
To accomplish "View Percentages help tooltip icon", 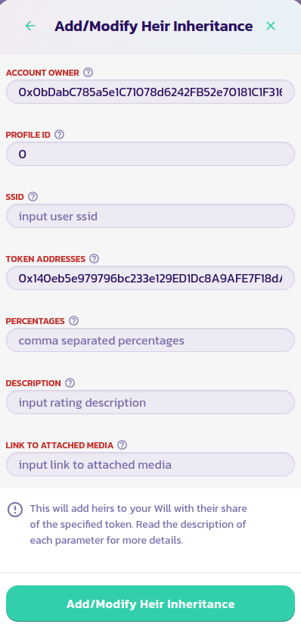I will [x=73, y=321].
